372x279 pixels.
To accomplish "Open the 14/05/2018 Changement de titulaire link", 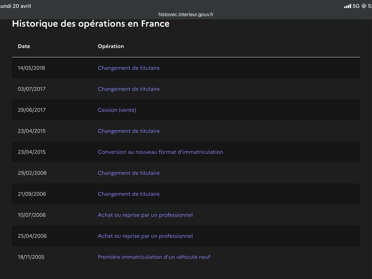I will coord(129,68).
